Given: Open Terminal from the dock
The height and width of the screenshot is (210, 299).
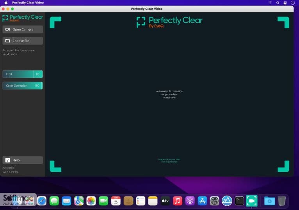Looking at the screenshot, I should (x=239, y=201).
